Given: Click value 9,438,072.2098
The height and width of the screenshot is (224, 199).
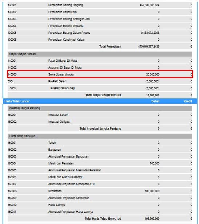Looking at the screenshot, I should 150,33.
